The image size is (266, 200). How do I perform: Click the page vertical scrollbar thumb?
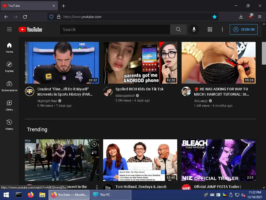264,53
